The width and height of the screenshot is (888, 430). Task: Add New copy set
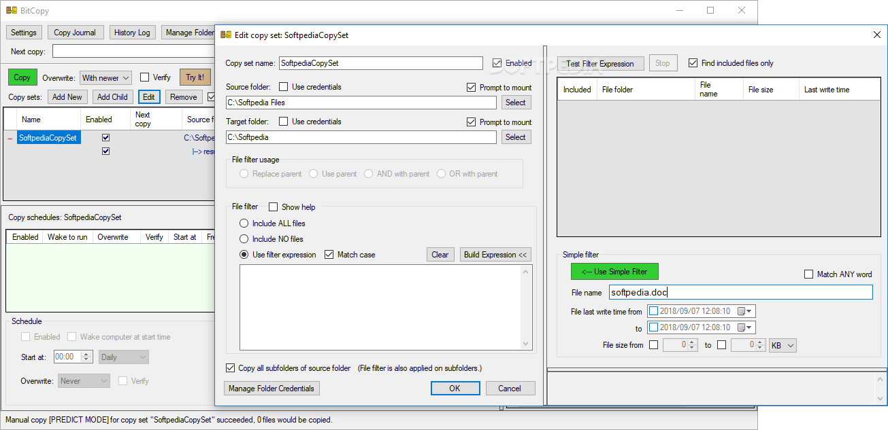67,97
